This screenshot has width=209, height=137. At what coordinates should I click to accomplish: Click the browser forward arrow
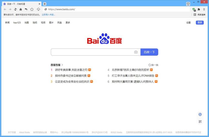[10, 9]
